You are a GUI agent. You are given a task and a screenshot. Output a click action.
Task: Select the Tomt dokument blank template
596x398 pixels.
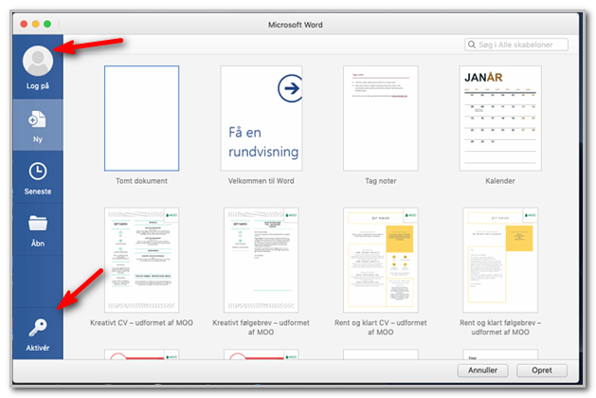tap(142, 118)
